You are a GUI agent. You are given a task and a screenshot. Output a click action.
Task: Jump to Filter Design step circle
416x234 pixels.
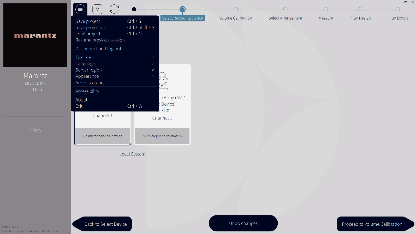point(360,9)
